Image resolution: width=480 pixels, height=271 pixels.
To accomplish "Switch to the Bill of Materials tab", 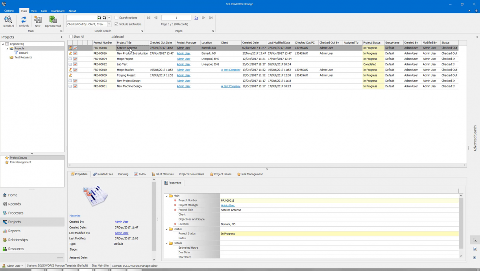I will (x=162, y=174).
